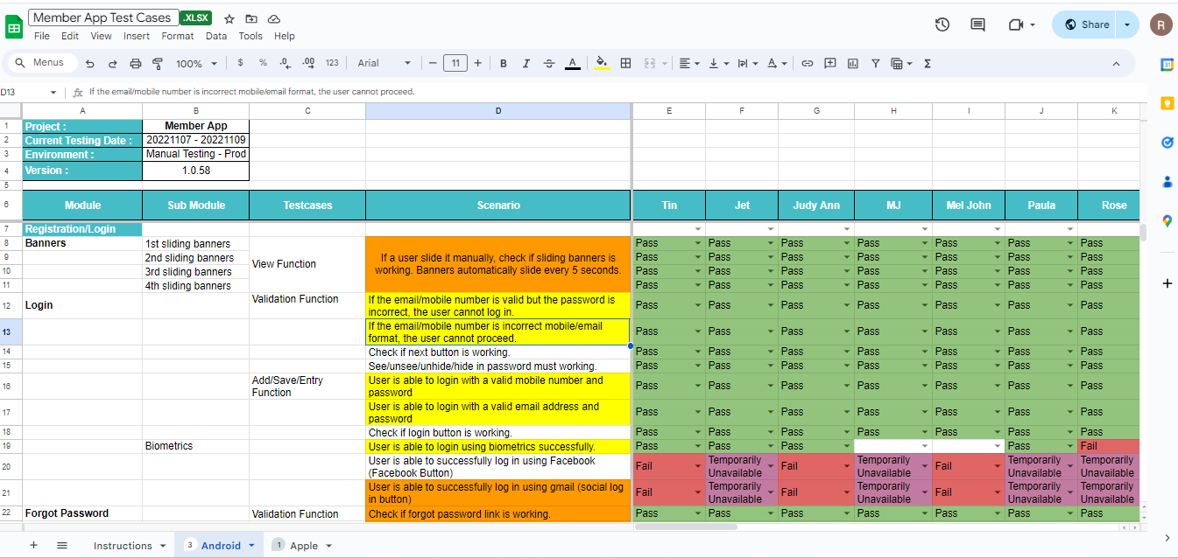Open the Data menu

pos(216,36)
